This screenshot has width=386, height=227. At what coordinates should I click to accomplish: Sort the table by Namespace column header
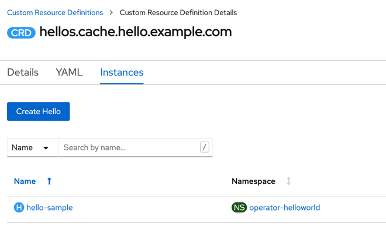(253, 181)
